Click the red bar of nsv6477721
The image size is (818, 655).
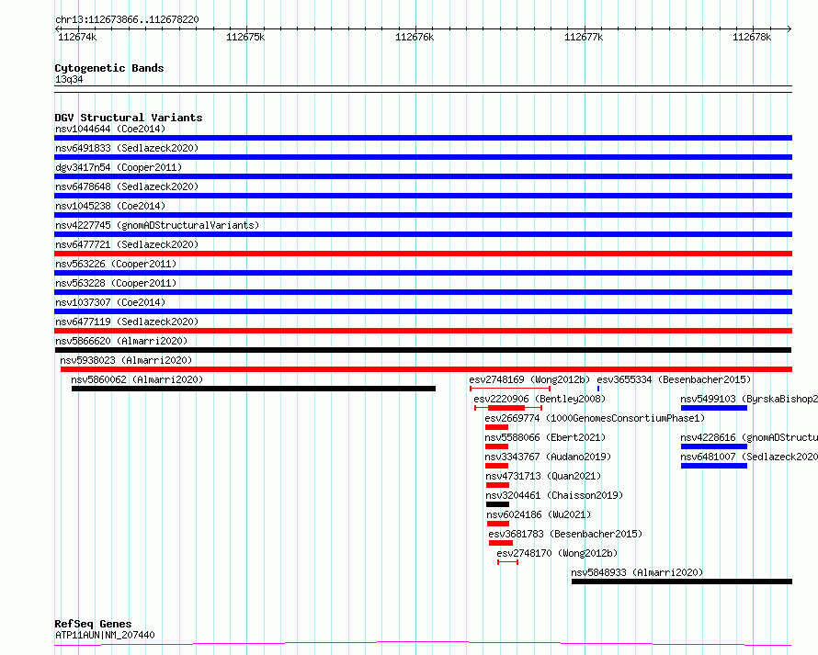423,254
